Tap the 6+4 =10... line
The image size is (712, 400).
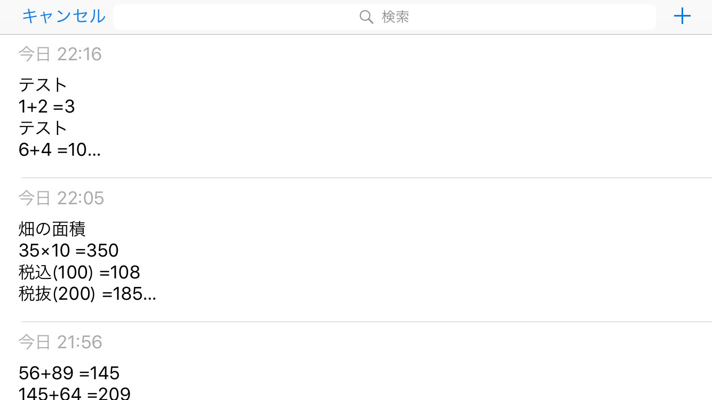click(59, 150)
